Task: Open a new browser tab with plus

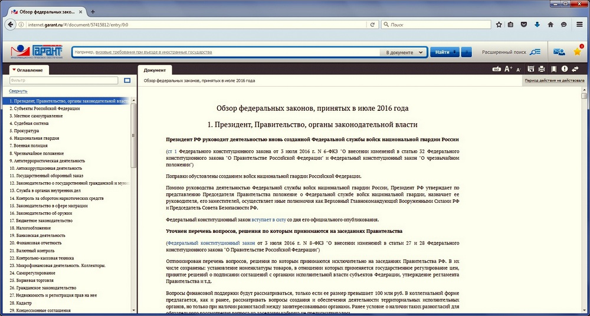Action: [x=93, y=12]
